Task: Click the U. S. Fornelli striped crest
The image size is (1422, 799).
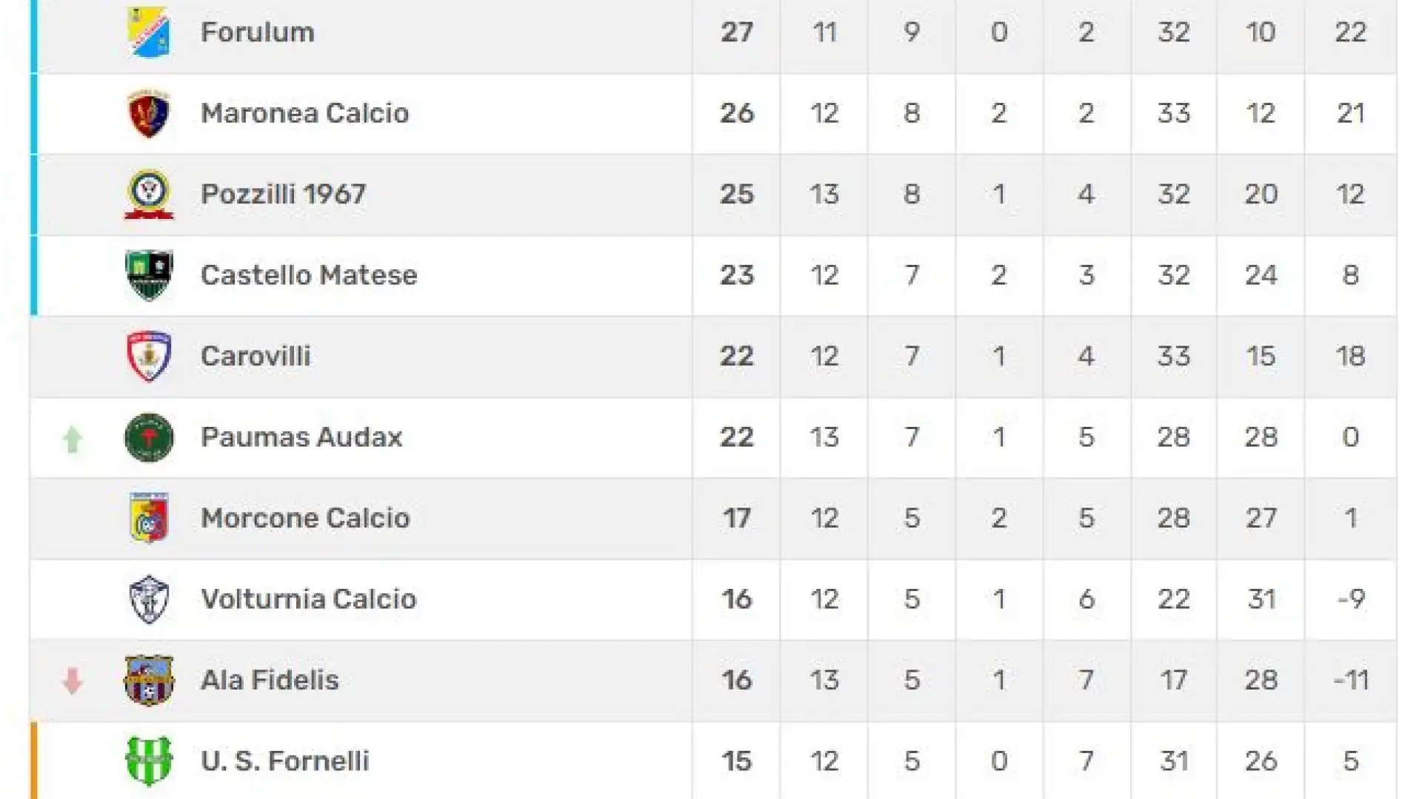Action: [x=149, y=761]
